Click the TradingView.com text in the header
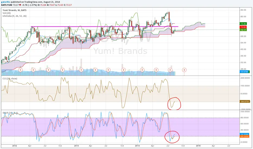This screenshot has width=253, height=149. (x=33, y=2)
